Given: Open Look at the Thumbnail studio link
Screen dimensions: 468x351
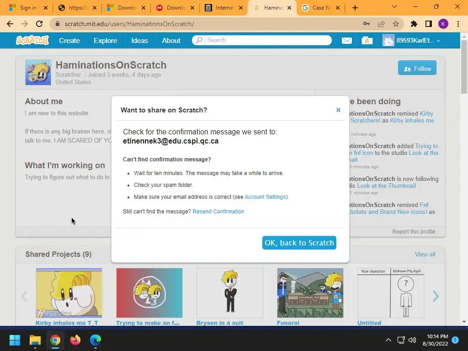Looking at the screenshot, I should coord(386,186).
